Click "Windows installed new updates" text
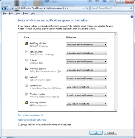Screen dimensions: 135x138 click(x=44, y=97)
